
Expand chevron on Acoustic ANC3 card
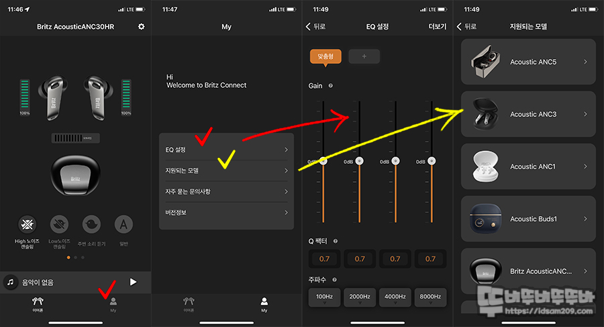click(x=585, y=114)
